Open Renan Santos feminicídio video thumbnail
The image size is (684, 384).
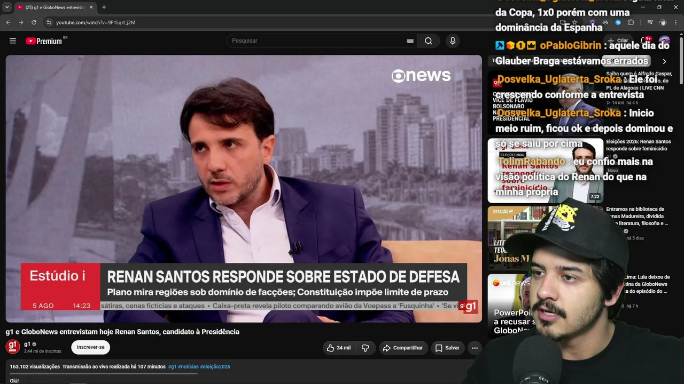pyautogui.click(x=546, y=171)
